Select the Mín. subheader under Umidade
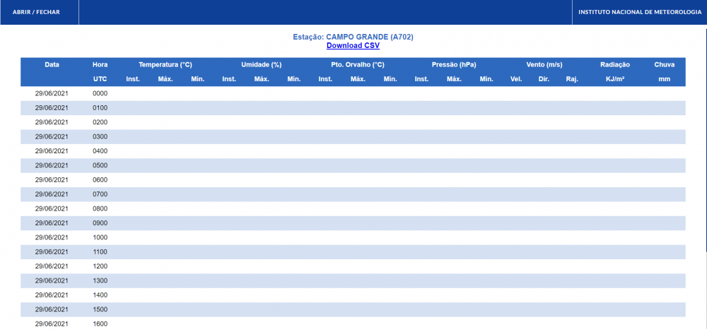Image resolution: width=707 pixels, height=332 pixels. pos(294,79)
